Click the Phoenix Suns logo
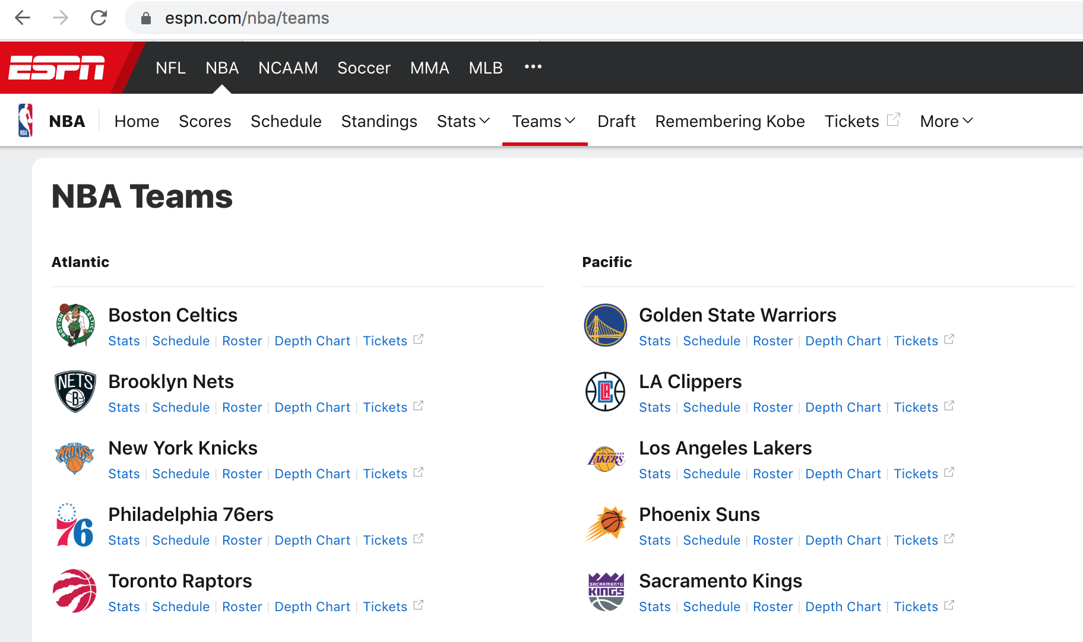The height and width of the screenshot is (642, 1083). [x=606, y=524]
